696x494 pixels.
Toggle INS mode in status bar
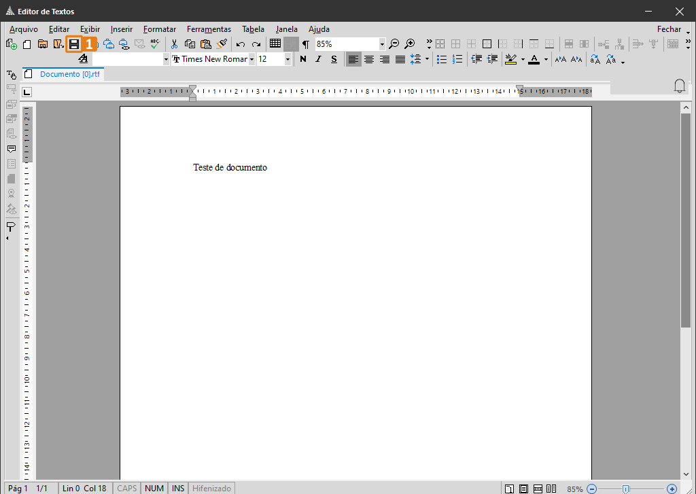(x=178, y=489)
